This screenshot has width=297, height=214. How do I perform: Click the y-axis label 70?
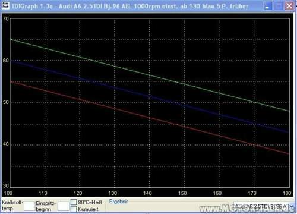tap(6, 18)
